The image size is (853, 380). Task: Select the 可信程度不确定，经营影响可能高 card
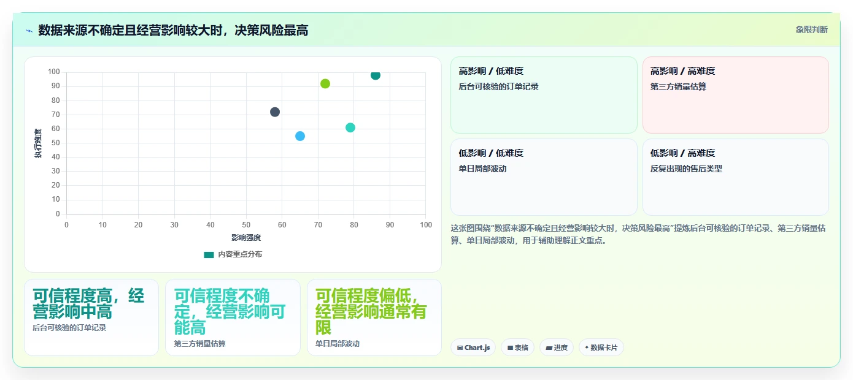point(233,317)
